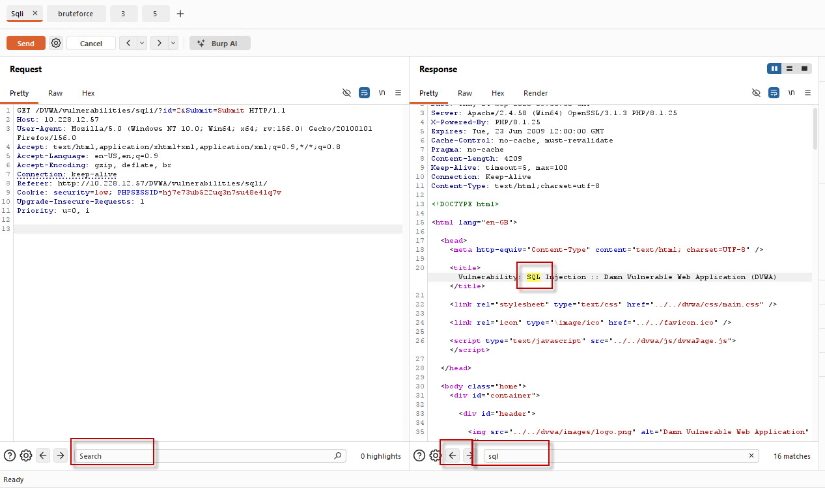Select Pretty view in Request panel
Viewport: 825px width, 488px height.
pos(20,93)
